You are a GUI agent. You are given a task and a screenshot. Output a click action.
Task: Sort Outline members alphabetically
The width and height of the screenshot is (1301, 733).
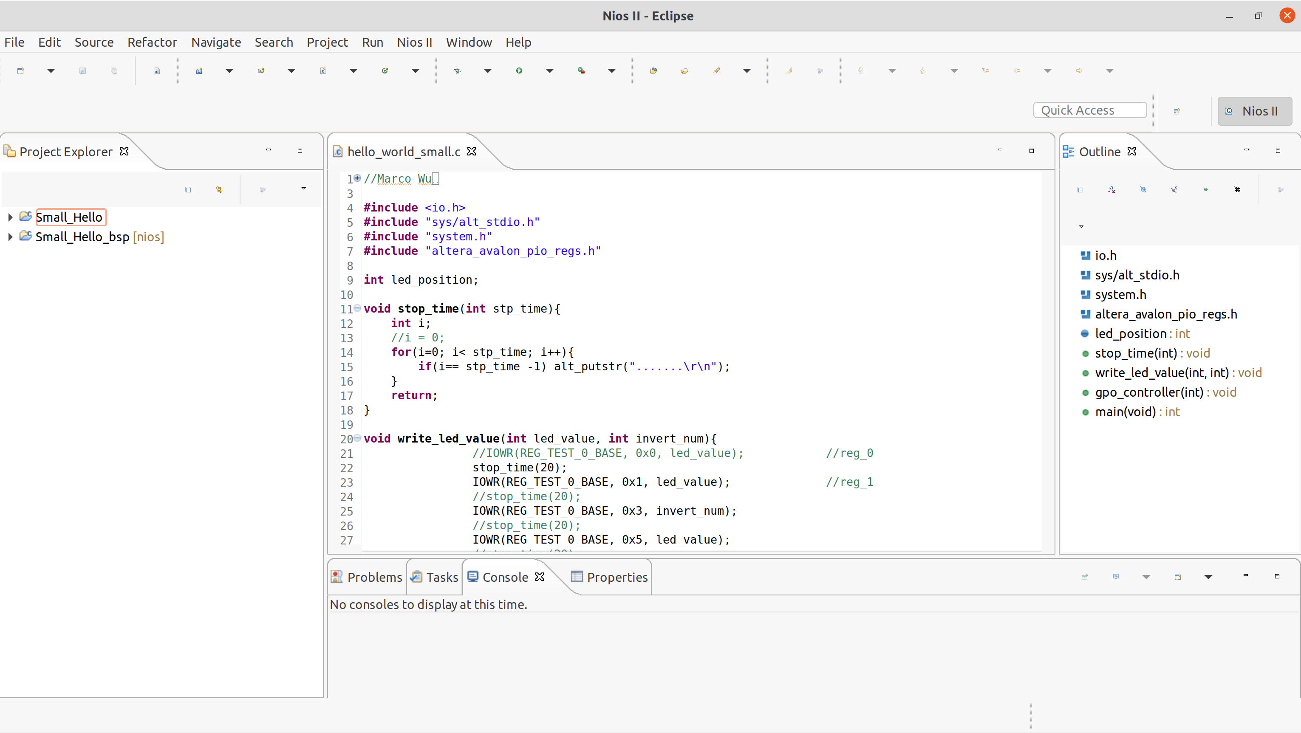1112,189
